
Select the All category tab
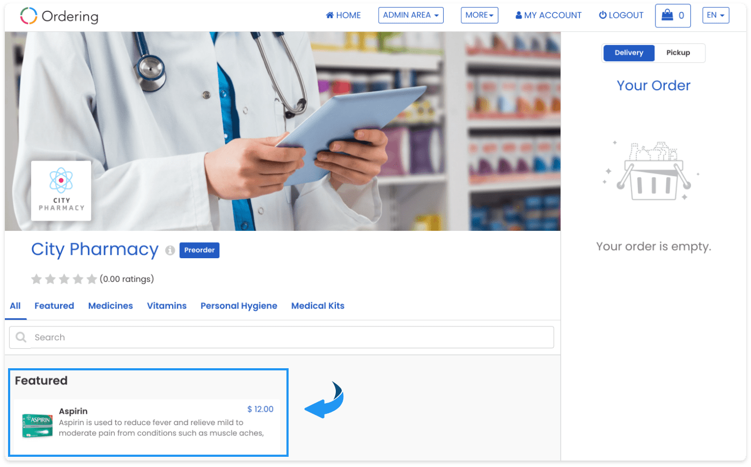click(16, 306)
